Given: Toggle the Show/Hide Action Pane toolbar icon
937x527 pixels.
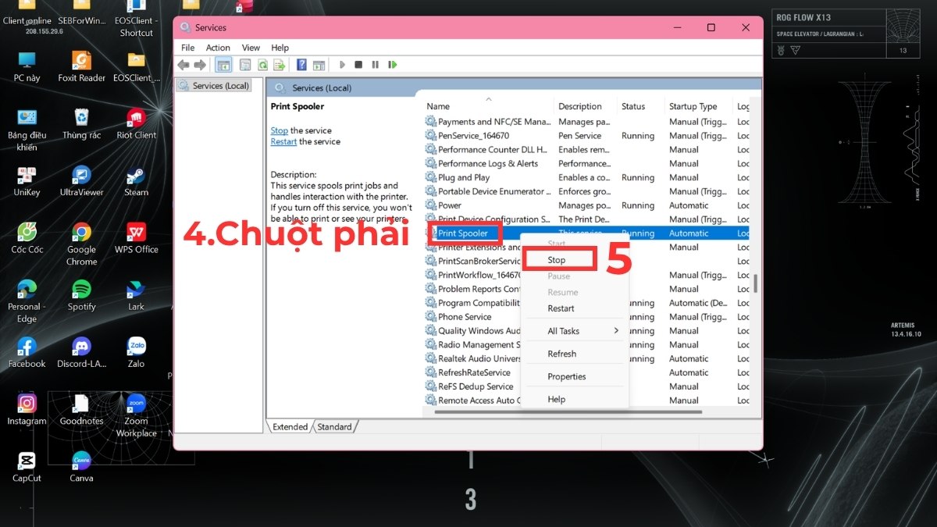Looking at the screenshot, I should tap(319, 65).
